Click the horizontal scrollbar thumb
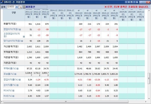Screen dimensions: 151x104 click(66, 102)
